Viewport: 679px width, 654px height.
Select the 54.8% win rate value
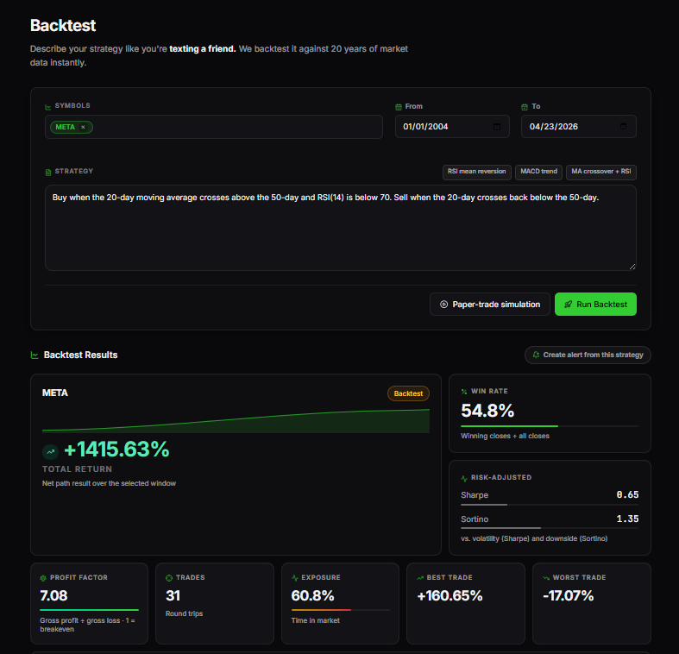coord(487,411)
